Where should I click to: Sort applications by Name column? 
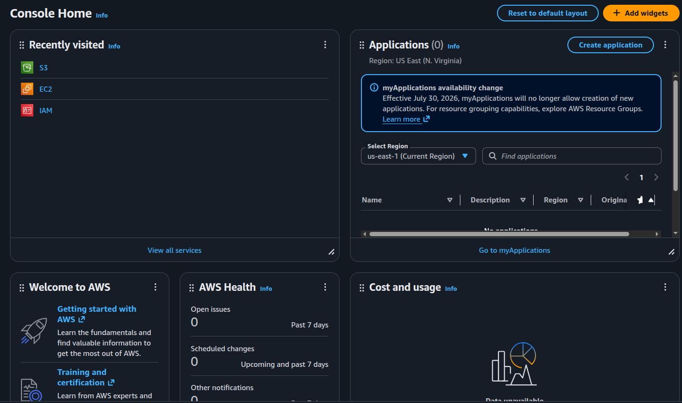449,200
